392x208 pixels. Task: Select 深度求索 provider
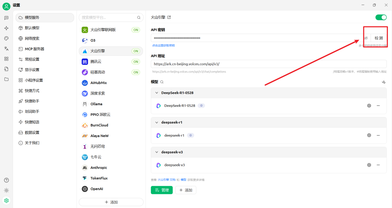click(x=111, y=93)
